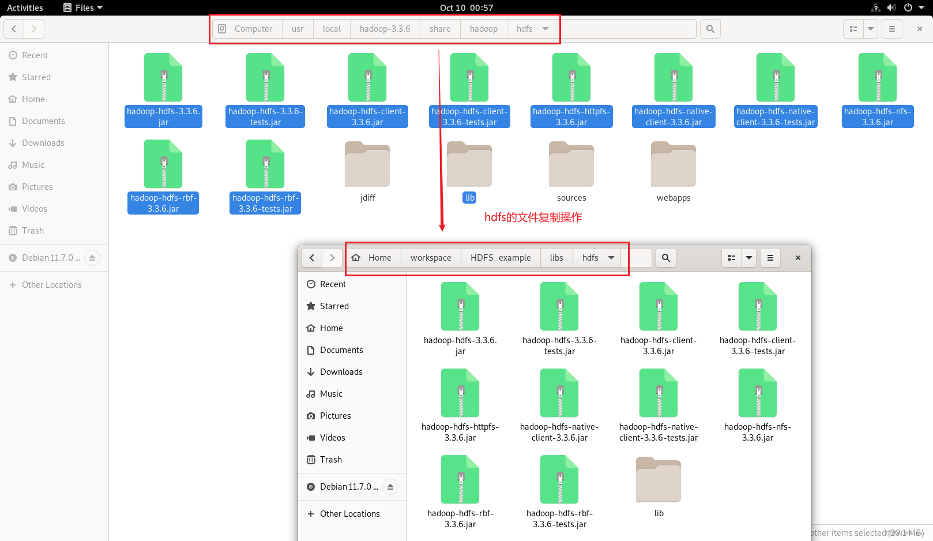Expand the hdfs breadcrumb dropdown, lower window

click(x=611, y=257)
